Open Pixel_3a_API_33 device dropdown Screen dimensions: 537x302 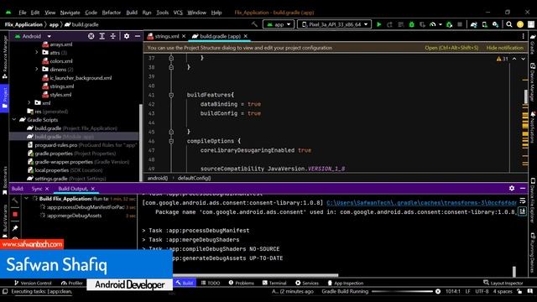(334, 24)
